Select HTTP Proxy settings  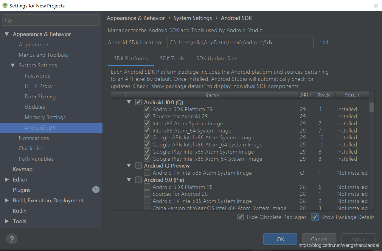click(x=38, y=86)
